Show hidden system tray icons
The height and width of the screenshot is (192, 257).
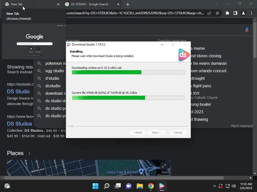tap(214, 186)
